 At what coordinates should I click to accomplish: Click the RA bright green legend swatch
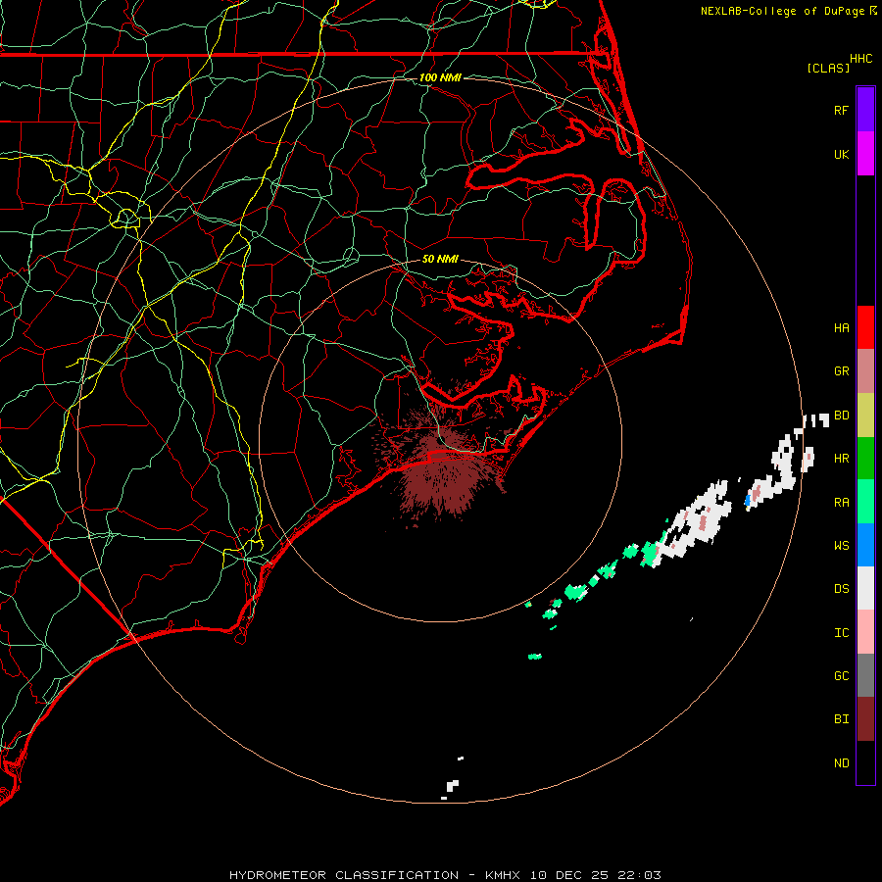click(865, 502)
